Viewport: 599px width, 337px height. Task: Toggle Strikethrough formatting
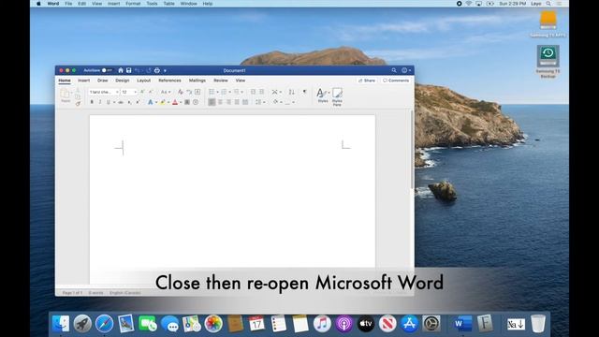click(121, 102)
